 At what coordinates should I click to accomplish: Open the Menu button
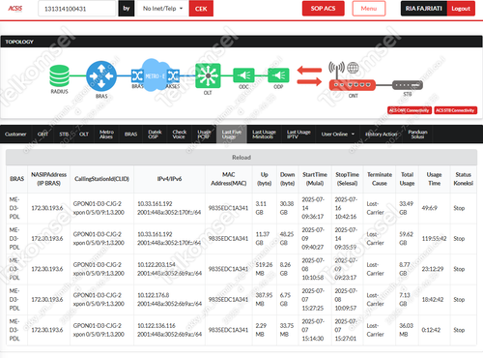[369, 9]
